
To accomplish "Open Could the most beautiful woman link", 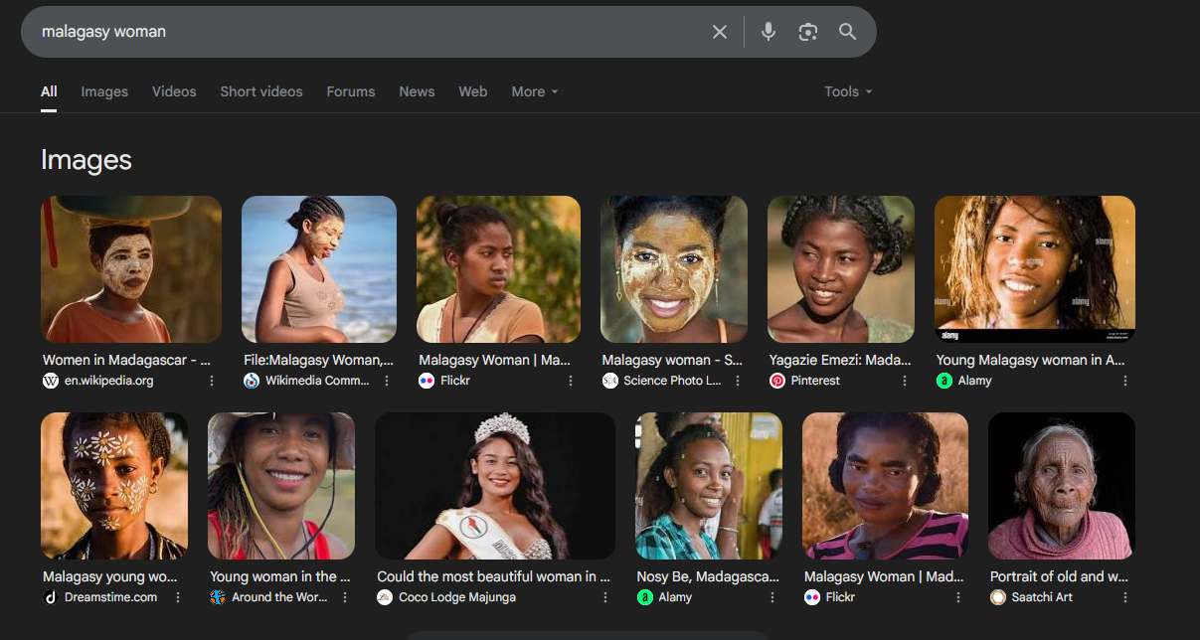I will point(494,576).
